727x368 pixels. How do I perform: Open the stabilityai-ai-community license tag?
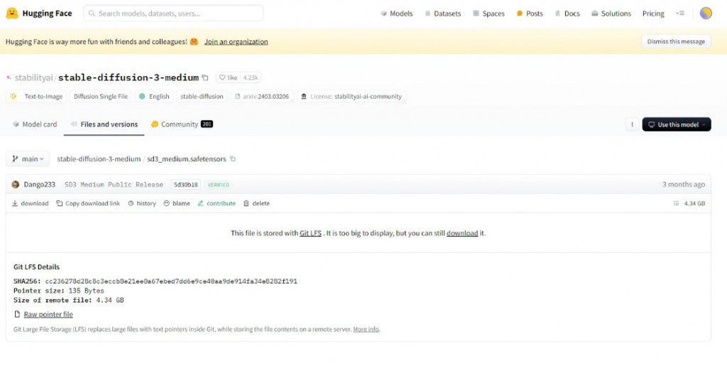tap(351, 97)
